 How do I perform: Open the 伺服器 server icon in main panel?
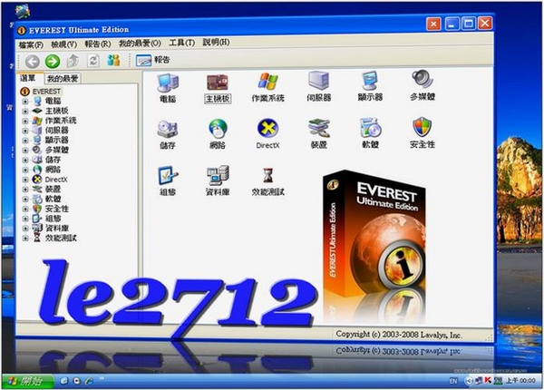318,86
